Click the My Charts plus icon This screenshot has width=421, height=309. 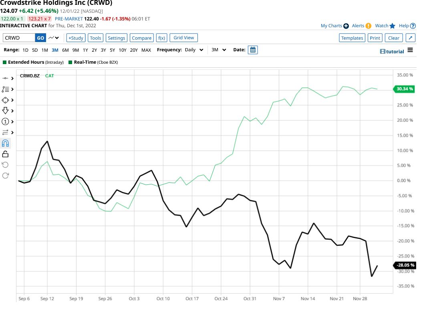(x=346, y=26)
